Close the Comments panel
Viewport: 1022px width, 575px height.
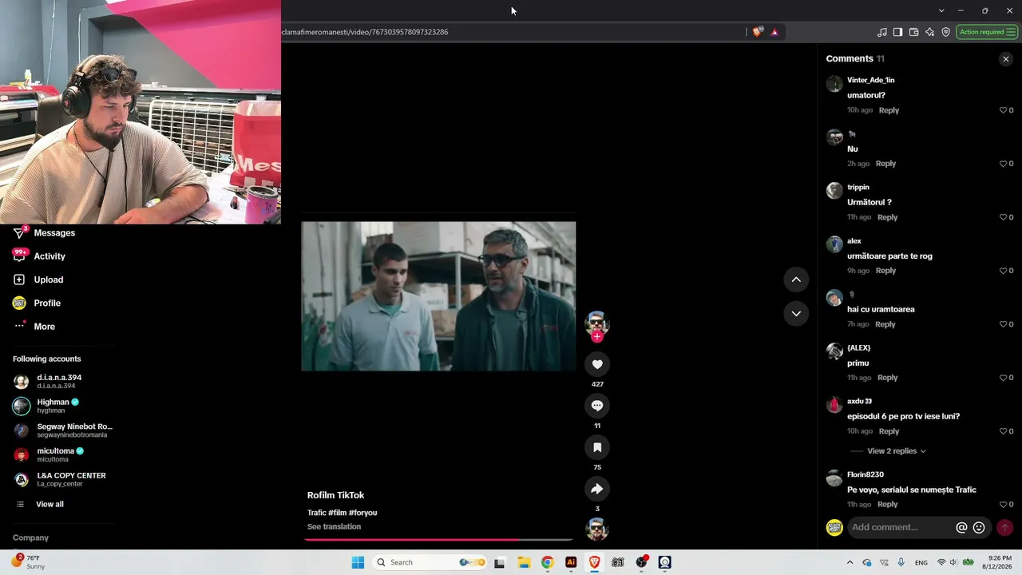pos(1005,59)
